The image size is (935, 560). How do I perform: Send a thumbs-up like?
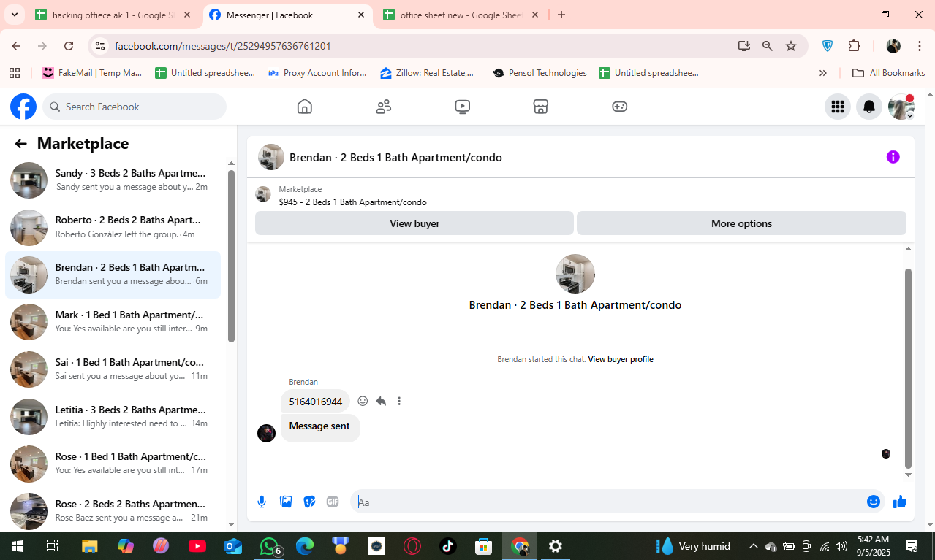[x=900, y=502]
